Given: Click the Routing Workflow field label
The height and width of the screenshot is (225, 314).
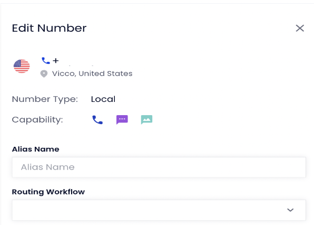Looking at the screenshot, I should pos(48,192).
